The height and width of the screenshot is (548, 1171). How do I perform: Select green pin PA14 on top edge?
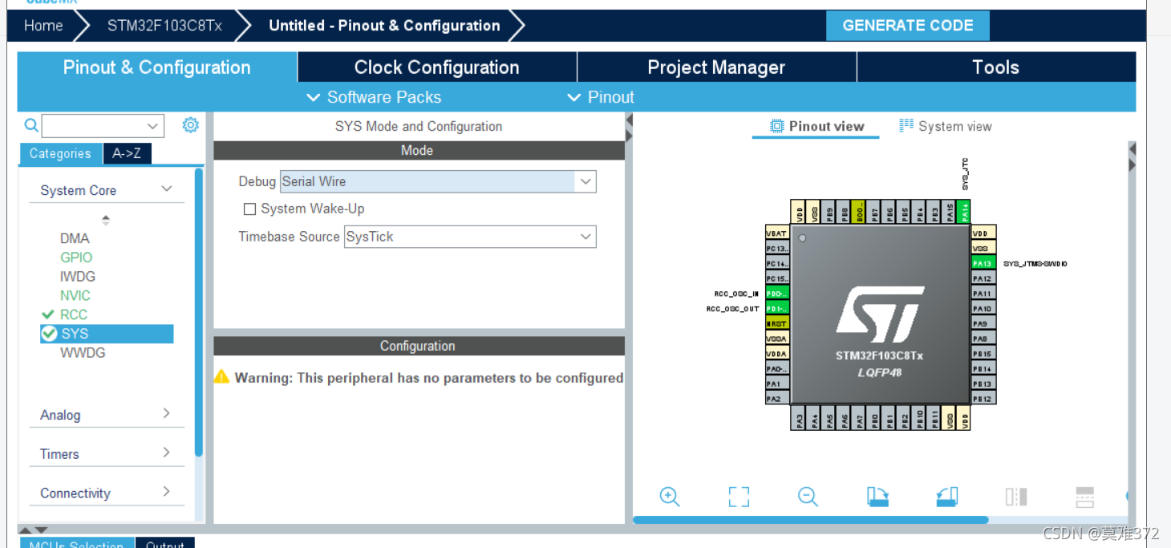pyautogui.click(x=964, y=212)
